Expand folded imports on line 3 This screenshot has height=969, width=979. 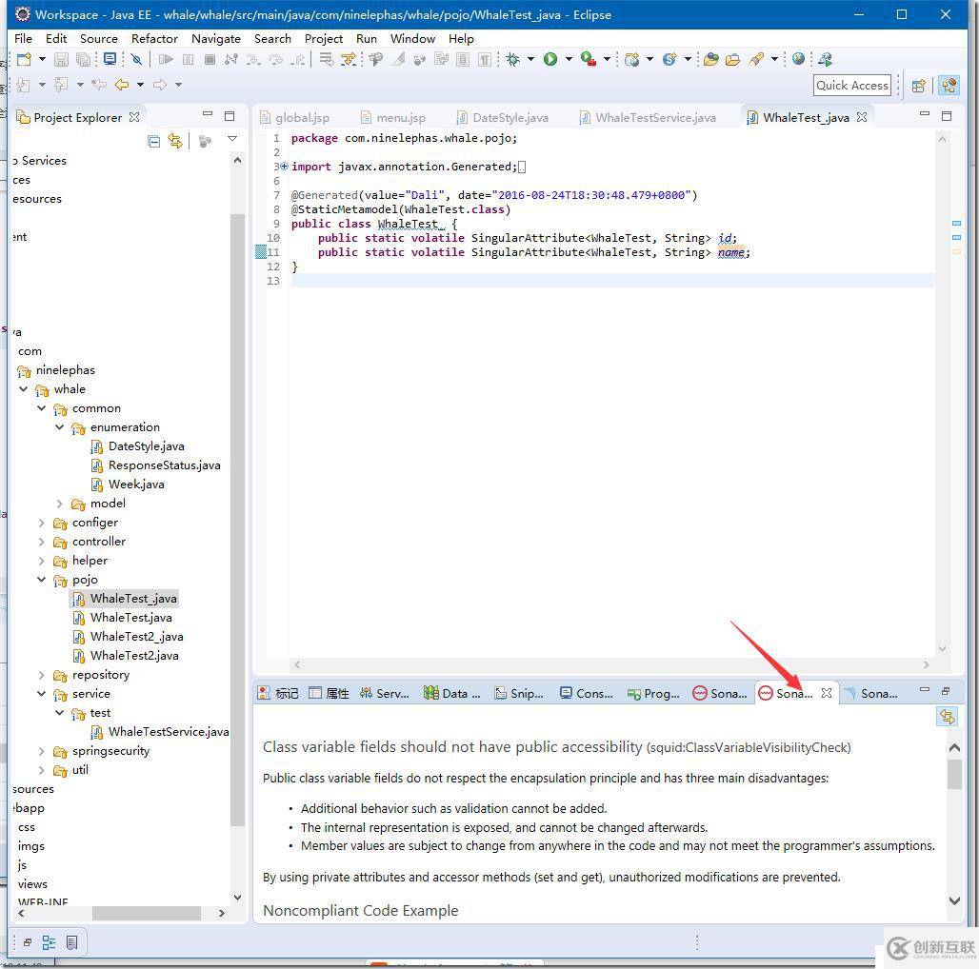(x=285, y=167)
